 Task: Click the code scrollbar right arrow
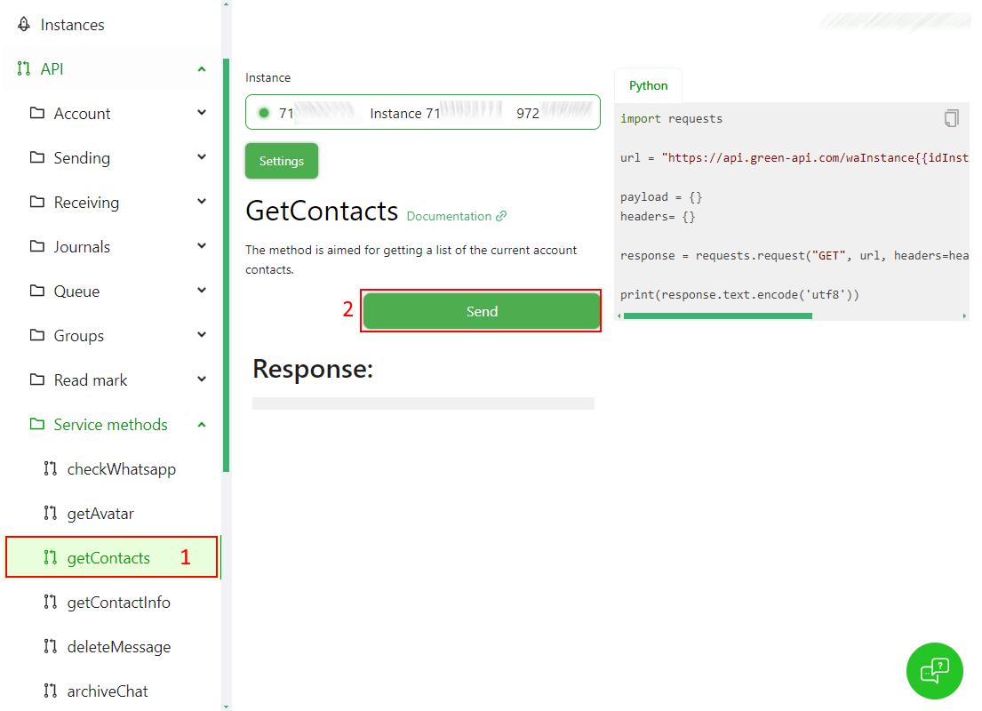coord(964,316)
